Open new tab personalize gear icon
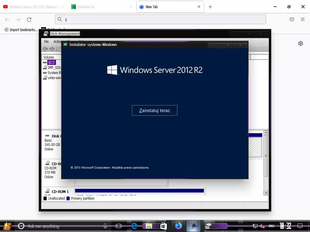310x232 pixels. pyautogui.click(x=301, y=43)
